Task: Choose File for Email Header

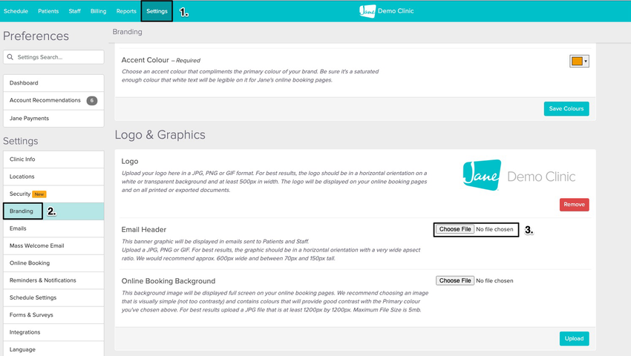Action: click(x=455, y=229)
